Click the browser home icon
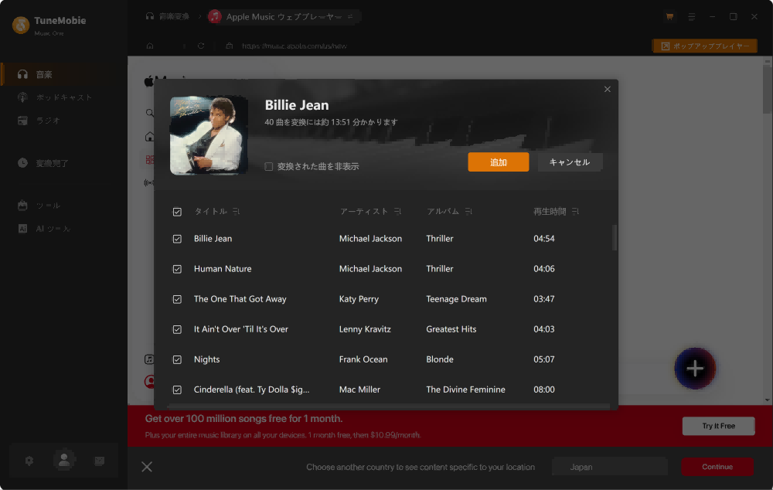Viewport: 773px width, 490px height. [150, 46]
